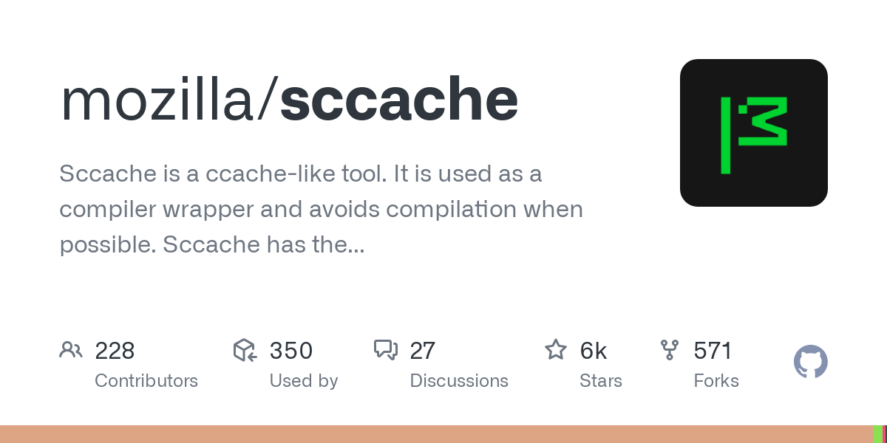
Task: Select the Stars label
Action: coord(601,381)
